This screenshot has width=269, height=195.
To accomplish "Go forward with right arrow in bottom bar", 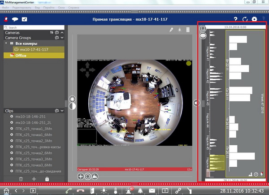I will (23, 191).
